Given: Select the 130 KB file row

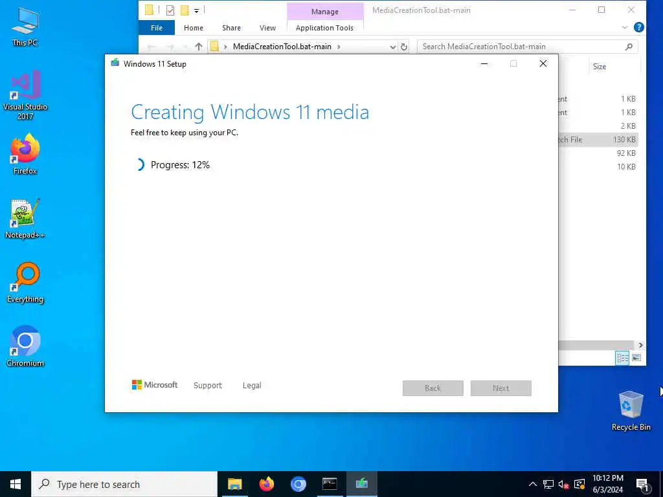Looking at the screenshot, I should coord(598,140).
